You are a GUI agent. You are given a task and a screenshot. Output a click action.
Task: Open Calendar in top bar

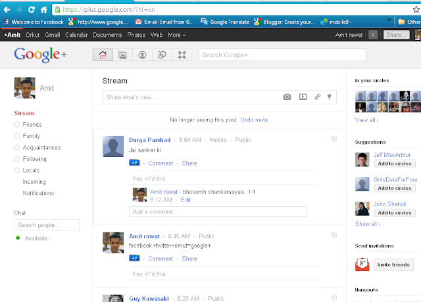[x=76, y=35]
